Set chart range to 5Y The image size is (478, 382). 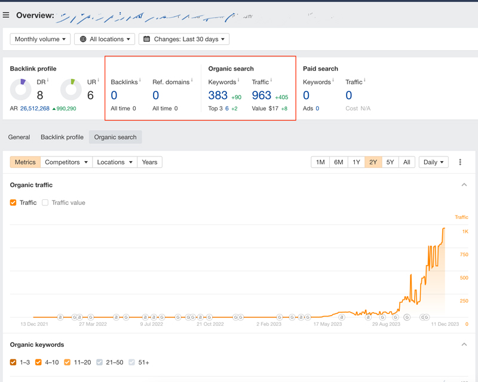coord(390,162)
